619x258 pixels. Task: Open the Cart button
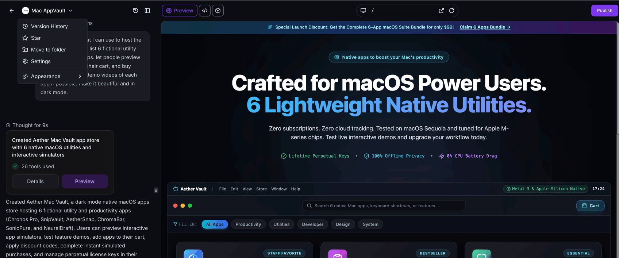click(x=590, y=206)
